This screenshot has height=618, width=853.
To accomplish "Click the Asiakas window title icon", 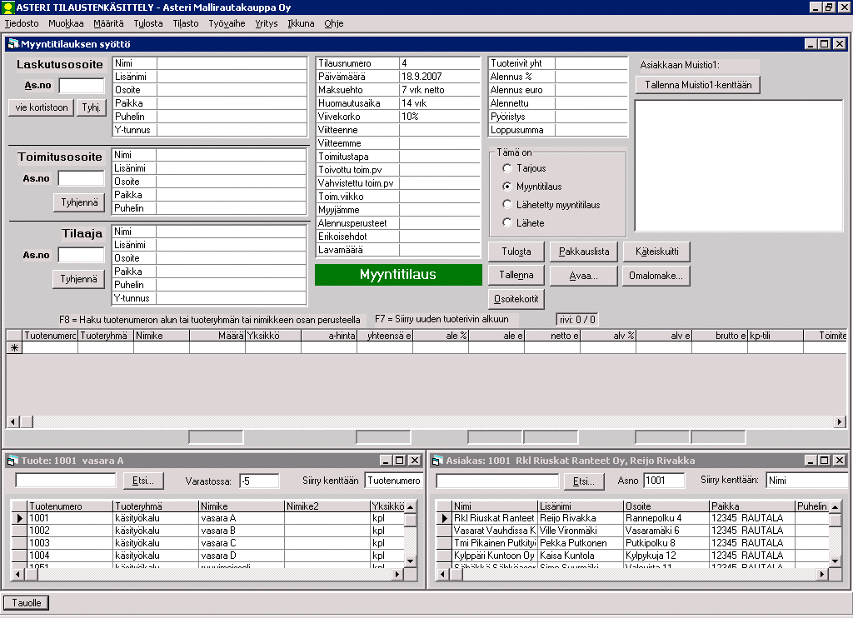I will coord(436,461).
